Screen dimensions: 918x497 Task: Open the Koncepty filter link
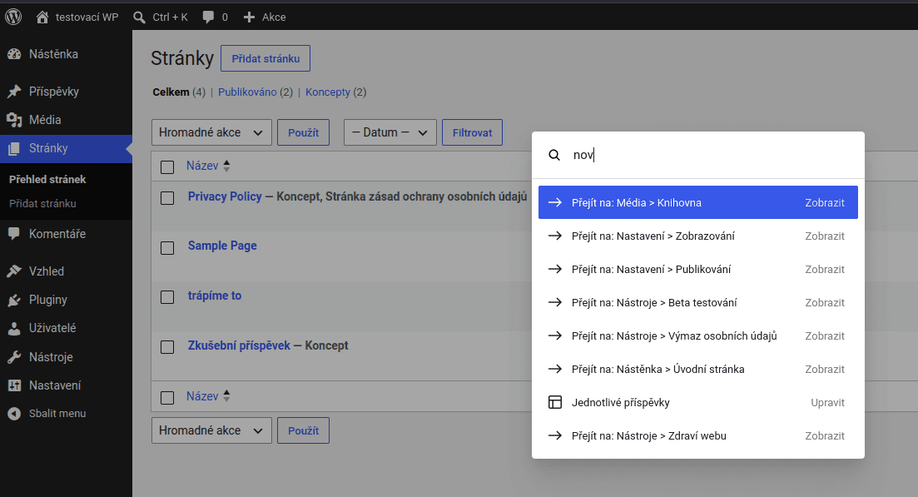click(x=328, y=92)
